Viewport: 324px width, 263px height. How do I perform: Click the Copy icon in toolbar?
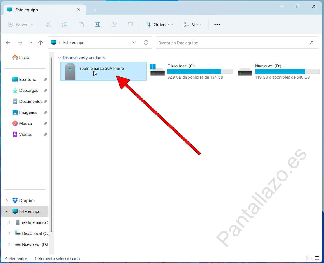(x=65, y=25)
